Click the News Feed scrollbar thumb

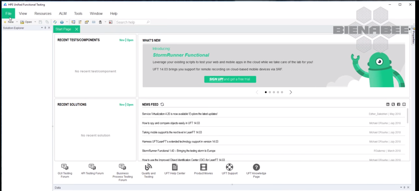point(408,116)
